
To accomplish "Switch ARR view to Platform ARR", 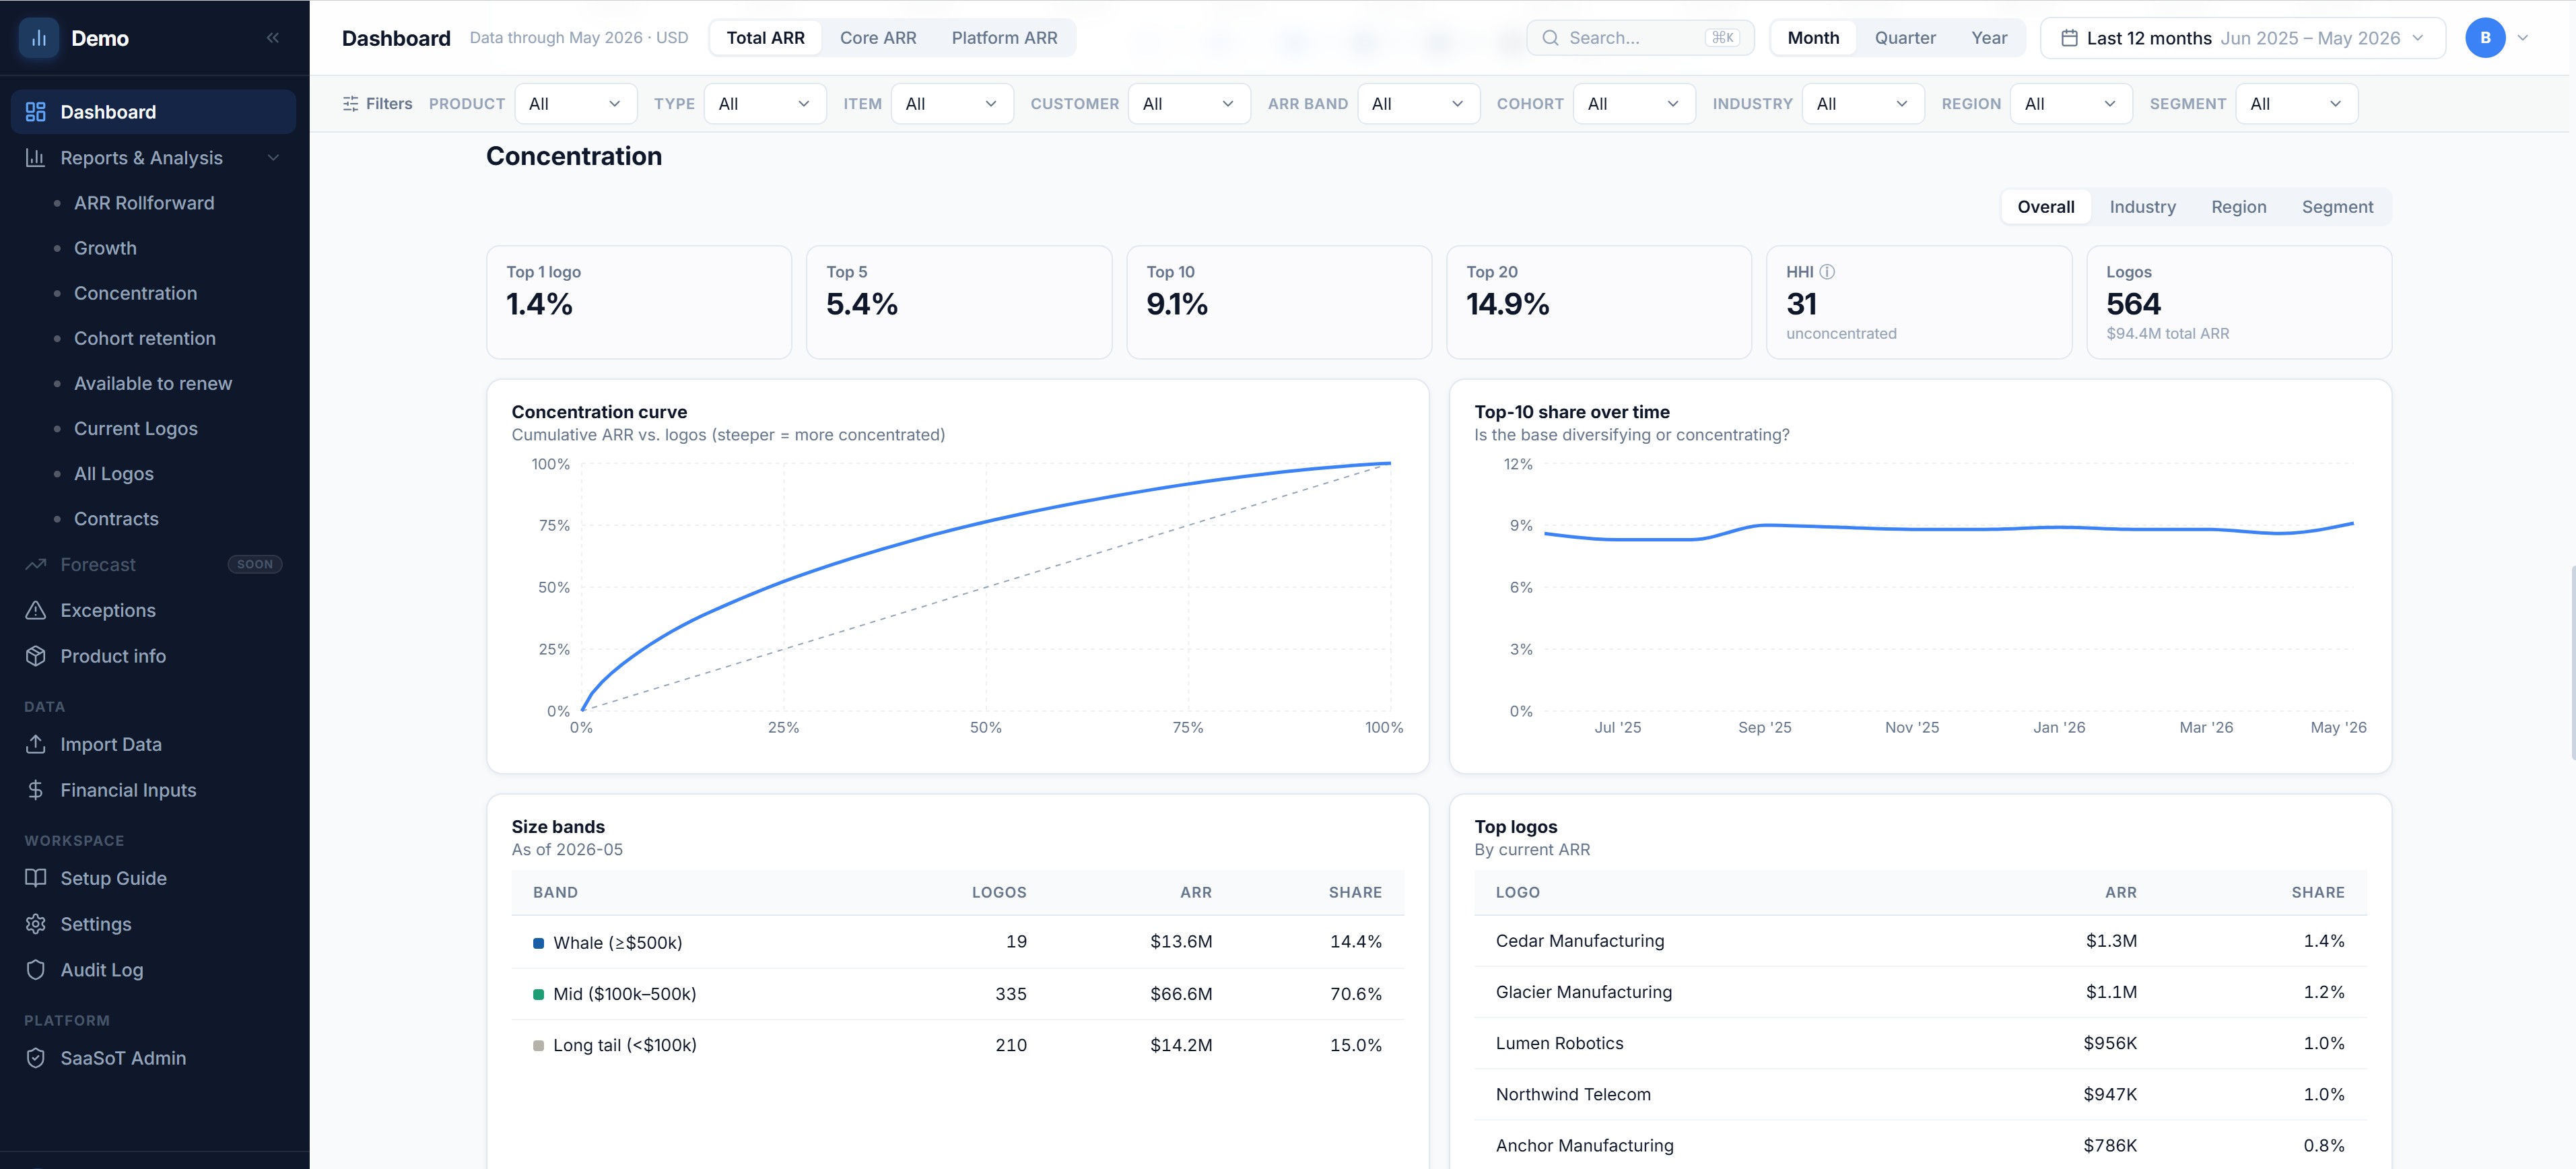I will click(x=1004, y=38).
